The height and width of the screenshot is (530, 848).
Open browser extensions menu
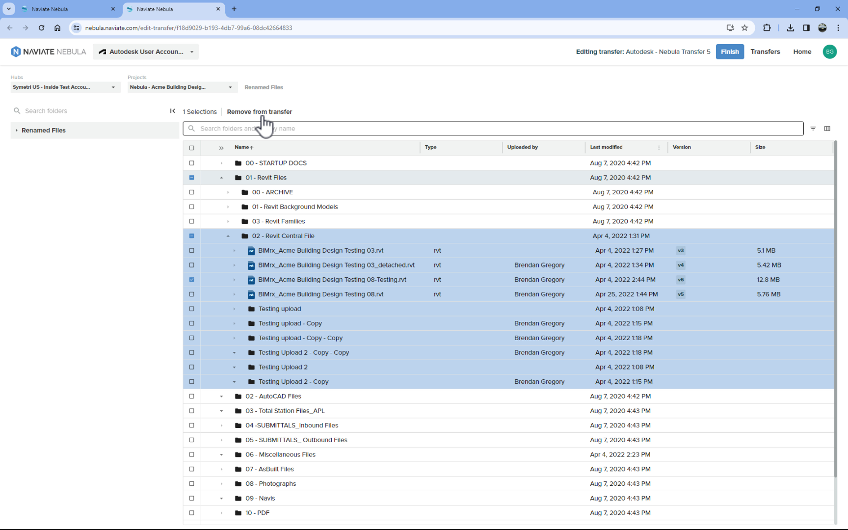[767, 28]
